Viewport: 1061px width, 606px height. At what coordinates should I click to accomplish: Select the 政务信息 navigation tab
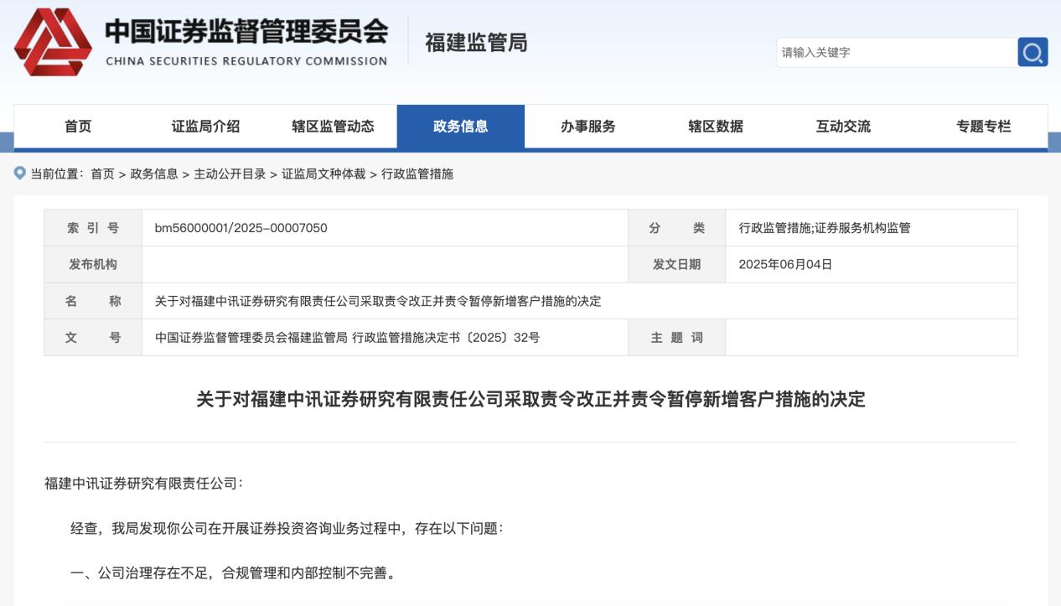pyautogui.click(x=461, y=127)
